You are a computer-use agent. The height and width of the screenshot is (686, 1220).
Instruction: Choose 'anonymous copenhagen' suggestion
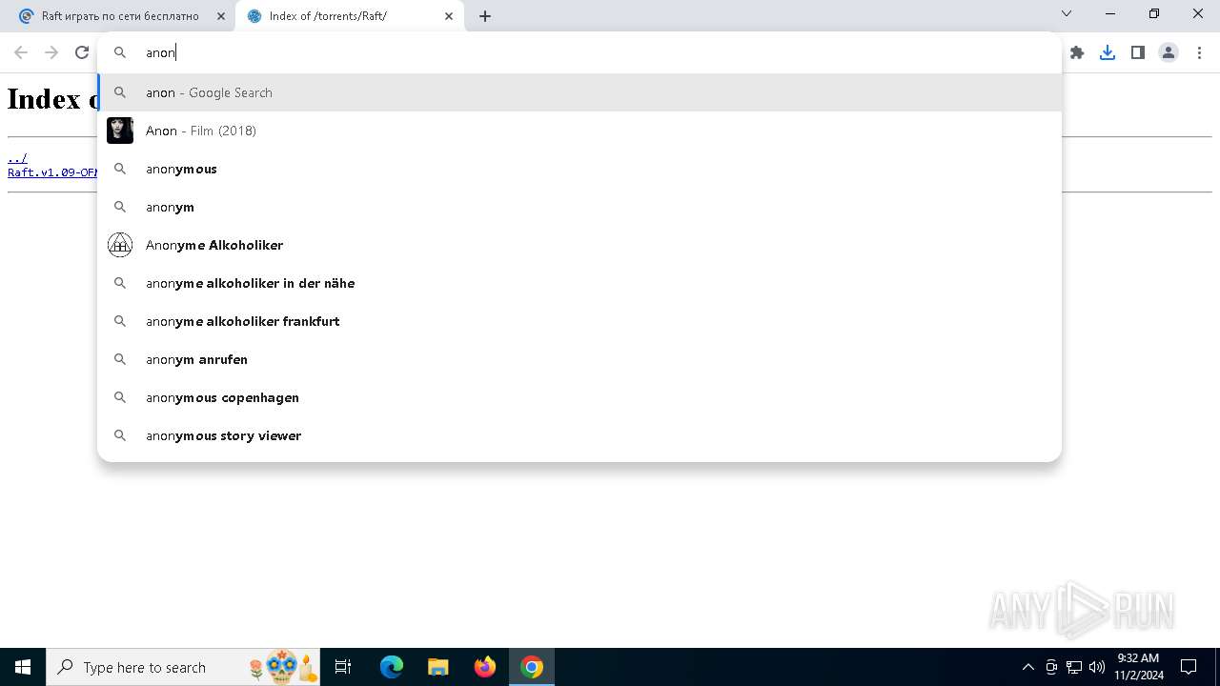pyautogui.click(x=579, y=397)
